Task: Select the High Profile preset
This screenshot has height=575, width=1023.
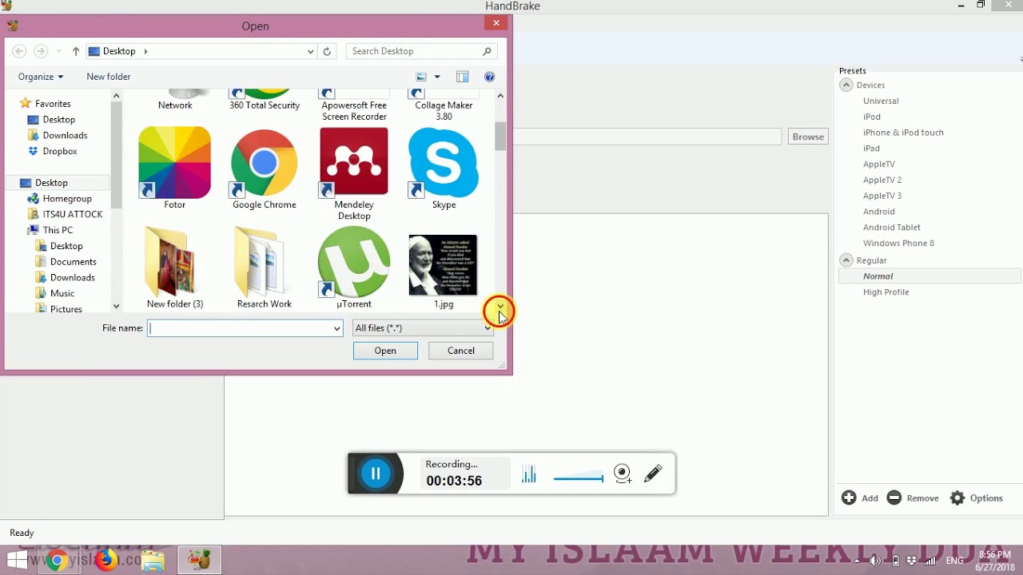Action: pos(886,292)
